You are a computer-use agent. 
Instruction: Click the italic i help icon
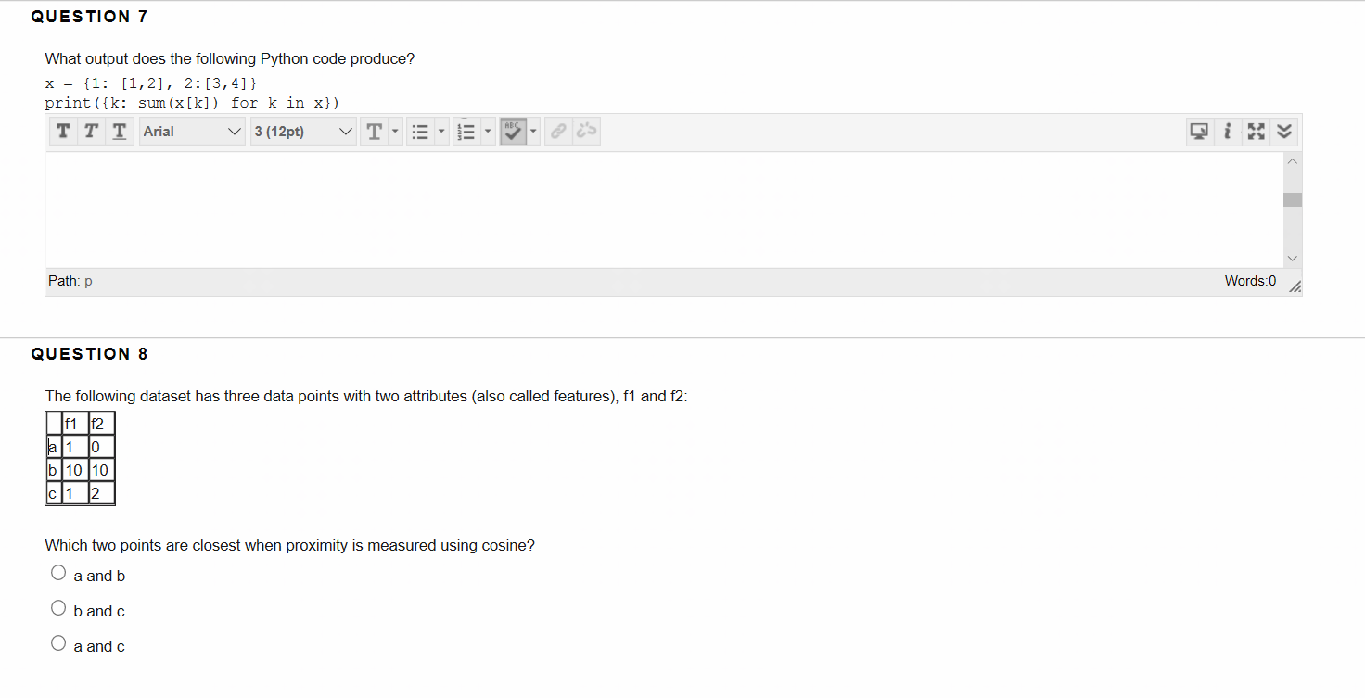click(x=1228, y=132)
